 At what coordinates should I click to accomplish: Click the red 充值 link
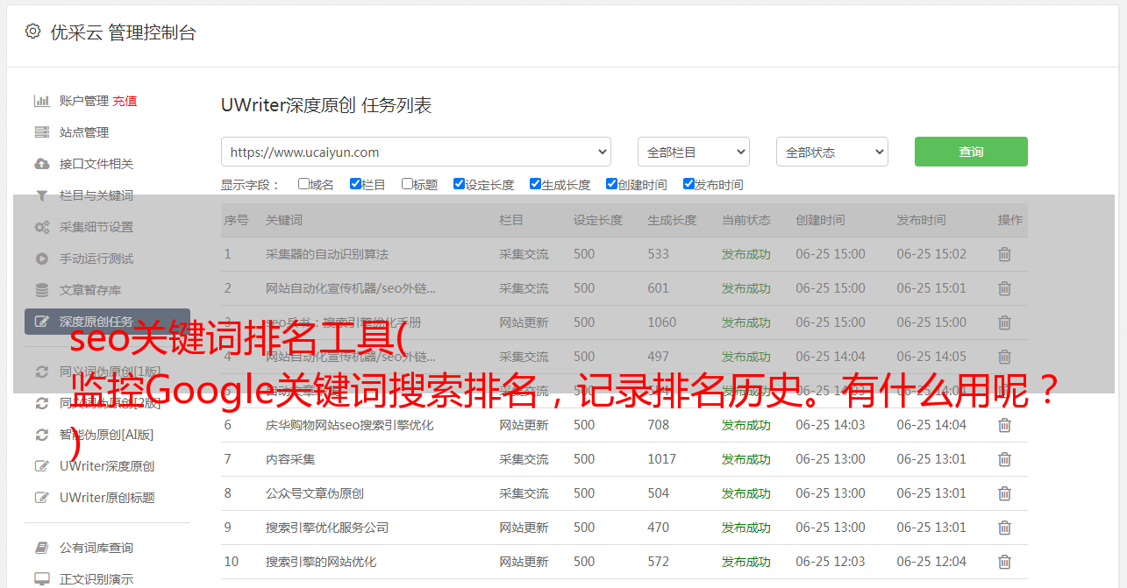[125, 101]
